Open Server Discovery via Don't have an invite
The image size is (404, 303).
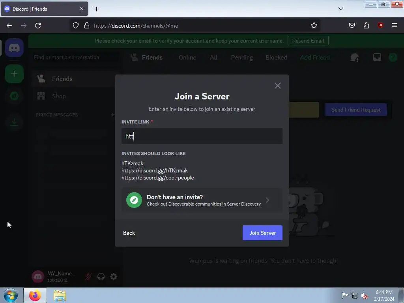(202, 200)
